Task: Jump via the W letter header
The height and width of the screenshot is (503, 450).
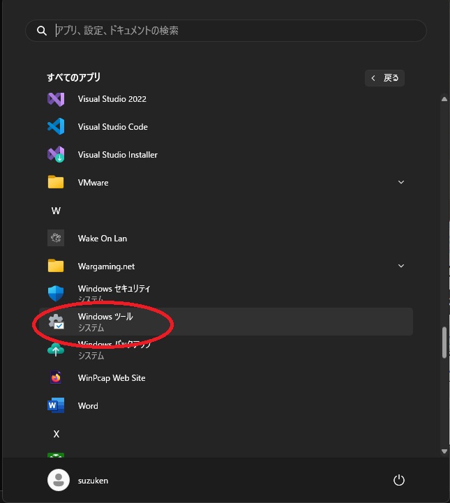Action: pos(56,211)
